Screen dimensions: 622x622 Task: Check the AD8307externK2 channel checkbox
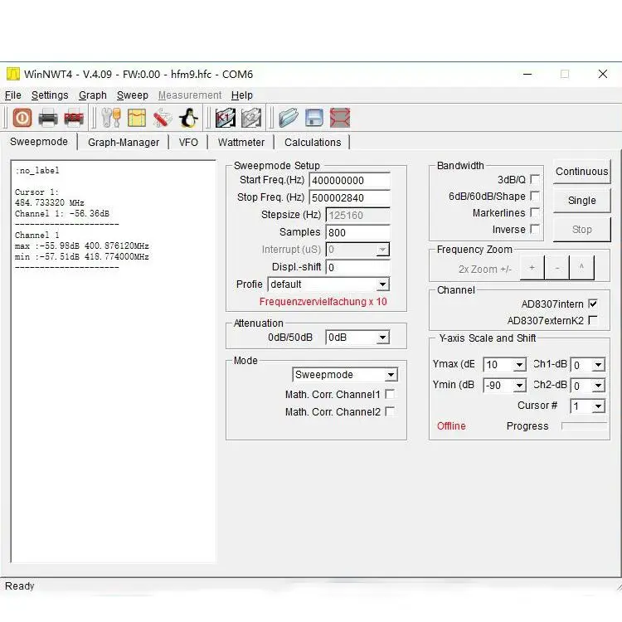click(593, 320)
